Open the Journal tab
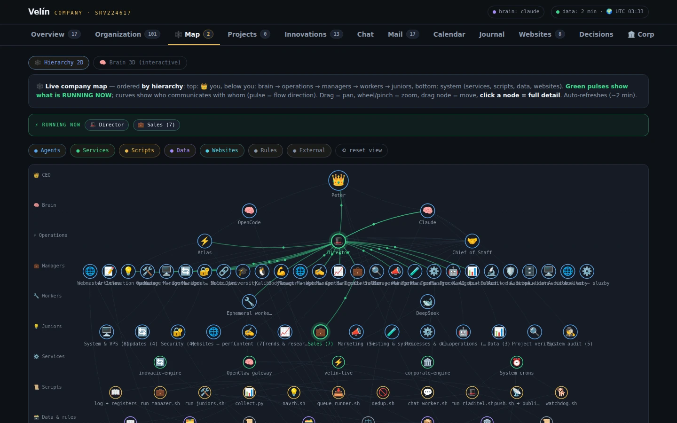 click(492, 34)
